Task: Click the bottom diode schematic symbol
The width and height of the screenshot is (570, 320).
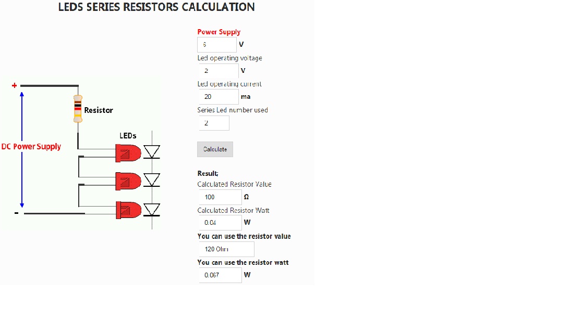Action: coord(152,210)
